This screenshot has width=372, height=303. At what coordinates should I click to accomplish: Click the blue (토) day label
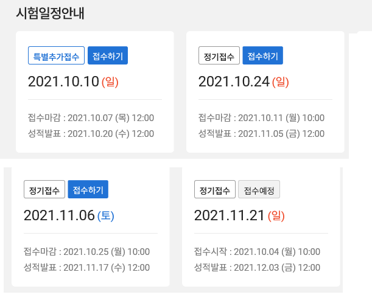[106, 215]
